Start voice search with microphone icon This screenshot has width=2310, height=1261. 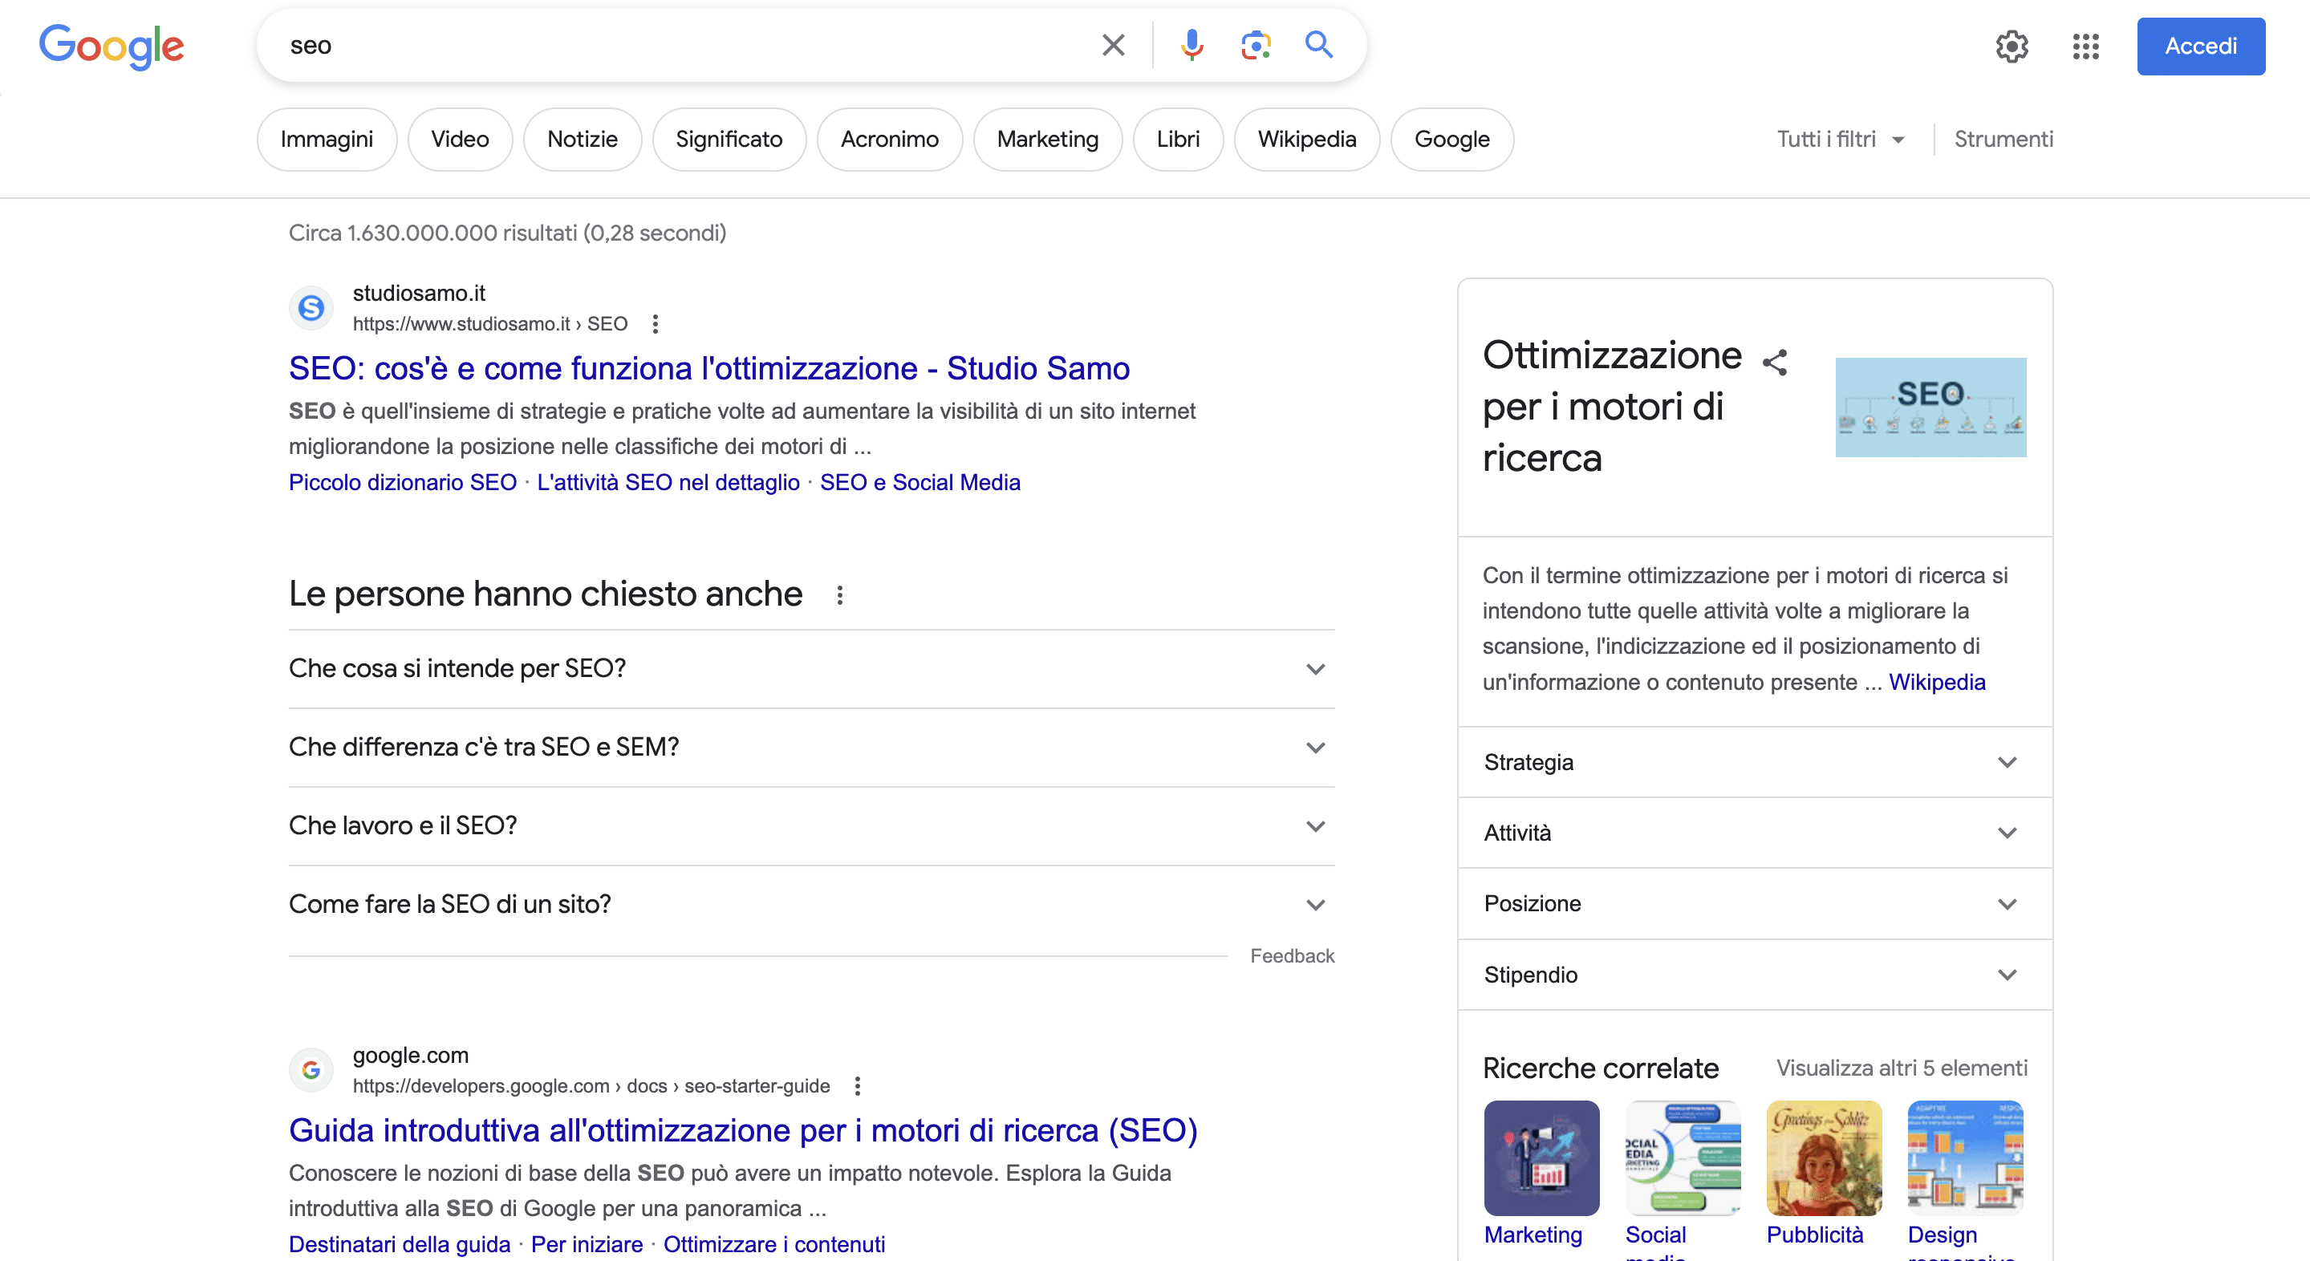tap(1192, 45)
